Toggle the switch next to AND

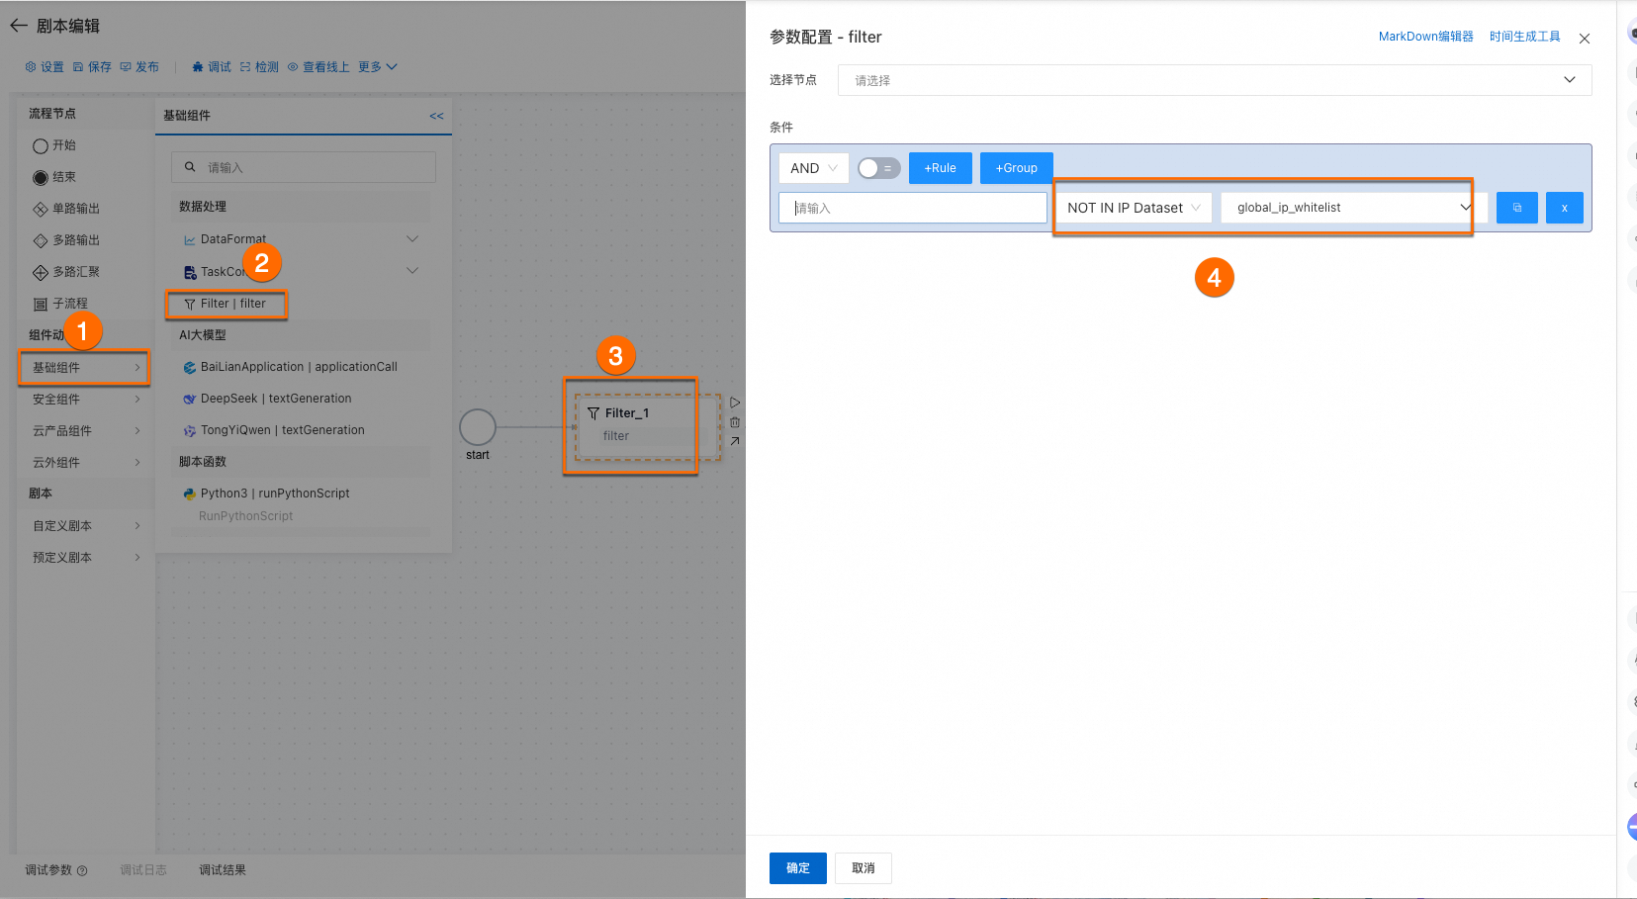click(x=878, y=168)
